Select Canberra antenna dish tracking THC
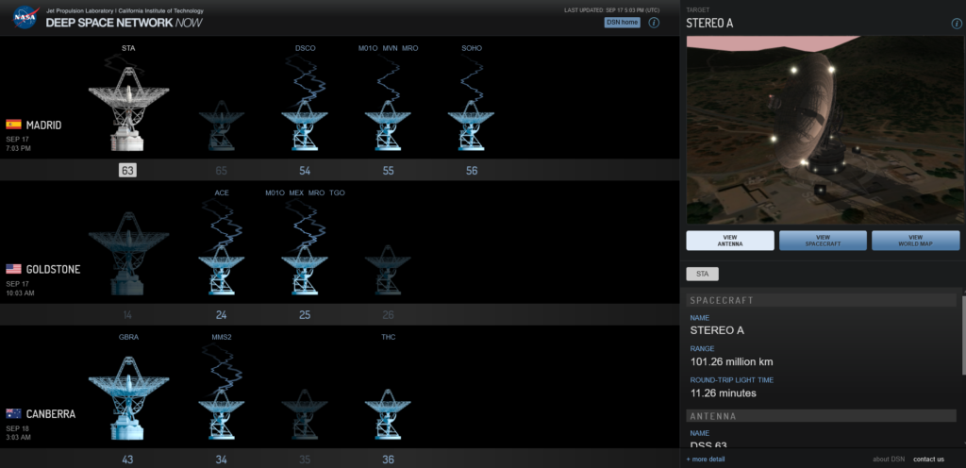 (388, 414)
